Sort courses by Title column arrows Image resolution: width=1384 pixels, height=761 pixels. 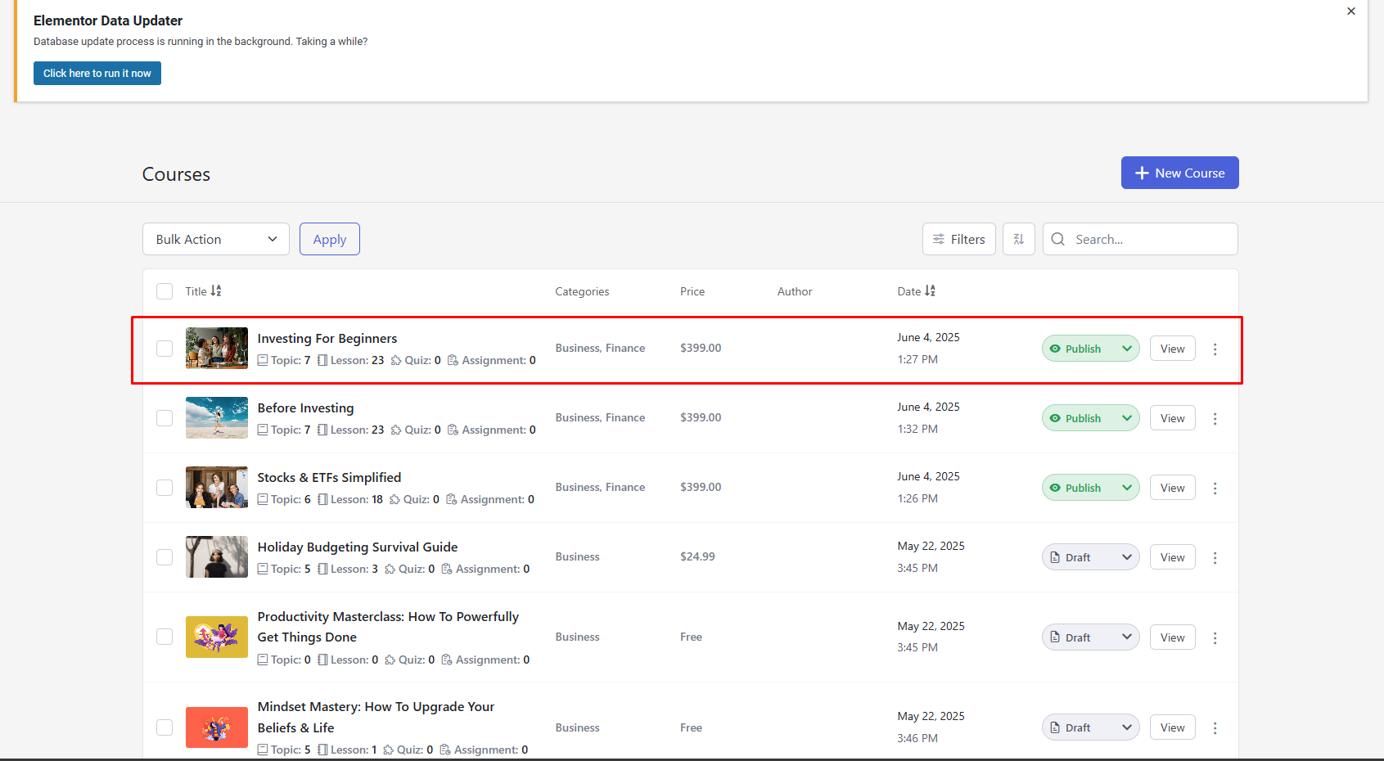click(x=216, y=291)
